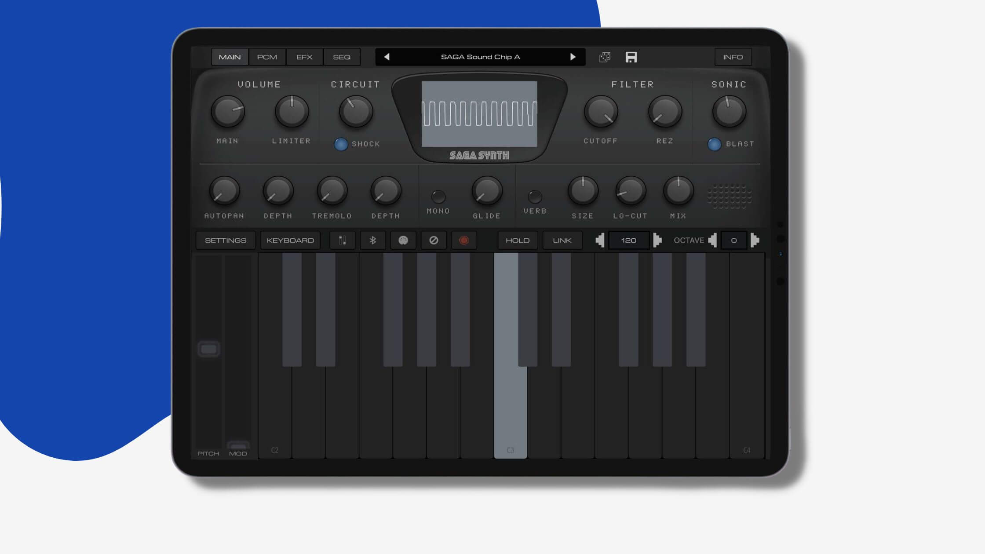Click the LIMITER knob
This screenshot has width=985, height=554.
(x=292, y=111)
